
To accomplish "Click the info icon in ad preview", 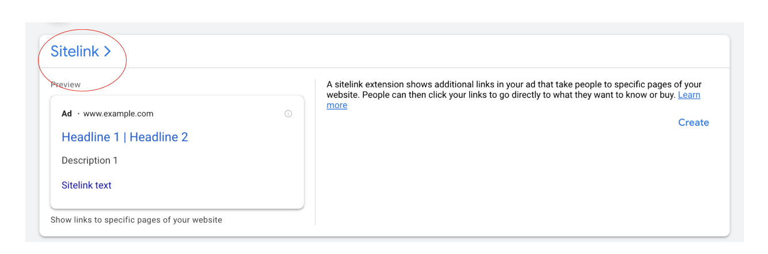I will [288, 114].
